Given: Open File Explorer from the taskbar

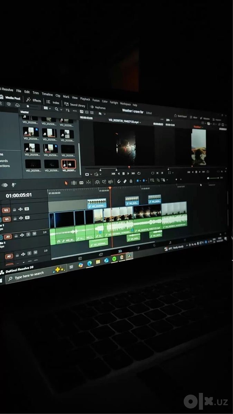Looking at the screenshot, I should [x=98, y=262].
